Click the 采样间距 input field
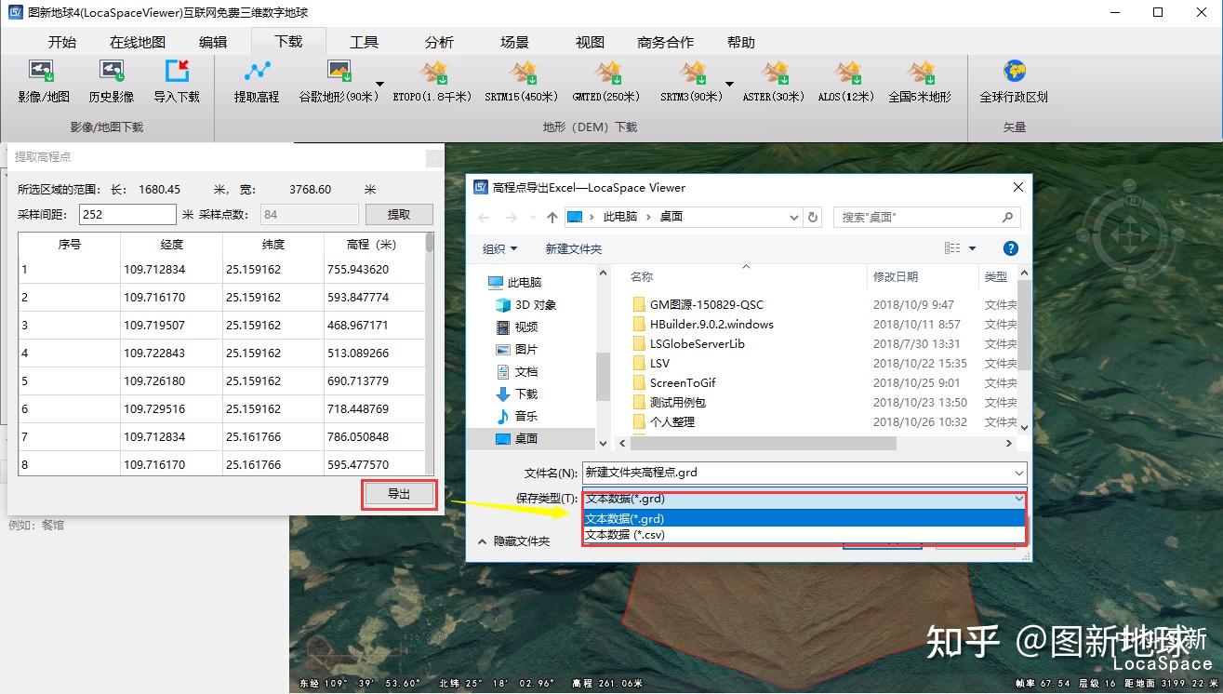 click(127, 214)
